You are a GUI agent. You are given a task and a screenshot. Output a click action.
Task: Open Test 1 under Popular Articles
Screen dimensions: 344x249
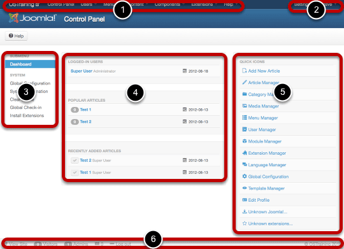(x=85, y=110)
